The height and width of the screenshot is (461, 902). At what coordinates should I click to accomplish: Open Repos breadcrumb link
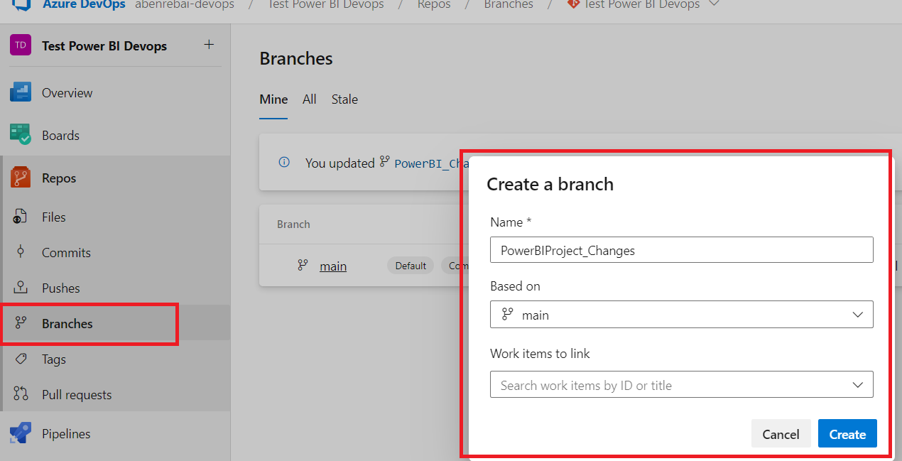tap(434, 4)
